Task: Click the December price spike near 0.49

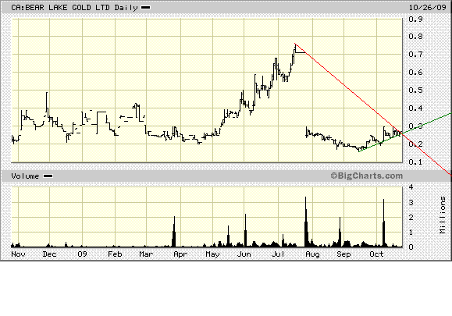Action: 47,101
